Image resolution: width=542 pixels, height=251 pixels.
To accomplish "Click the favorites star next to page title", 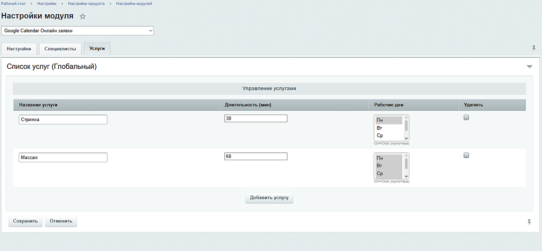I will tap(83, 17).
